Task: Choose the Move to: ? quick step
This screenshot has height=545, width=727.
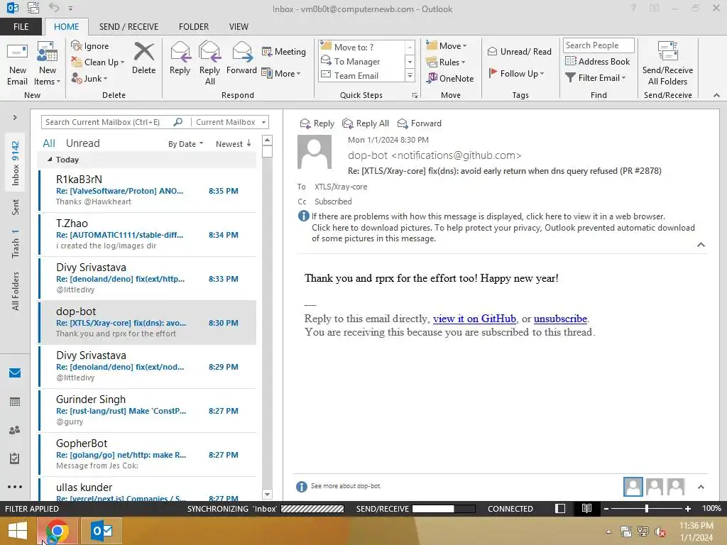Action: (x=361, y=47)
